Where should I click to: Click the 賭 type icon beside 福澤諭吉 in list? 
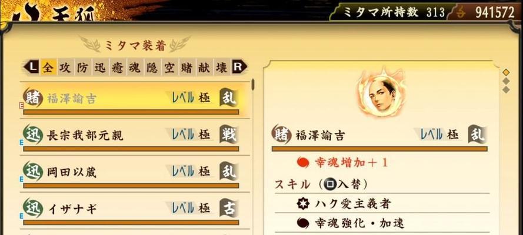tap(33, 98)
